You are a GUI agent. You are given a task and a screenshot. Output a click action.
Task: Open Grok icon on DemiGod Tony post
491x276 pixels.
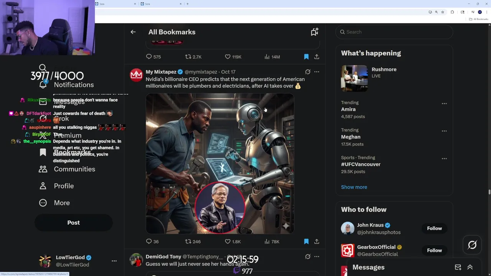[308, 256]
